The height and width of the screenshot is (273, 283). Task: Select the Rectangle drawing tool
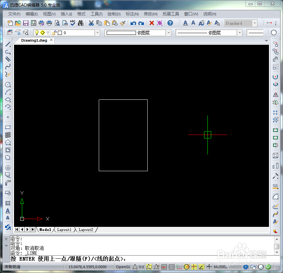(x=8, y=127)
